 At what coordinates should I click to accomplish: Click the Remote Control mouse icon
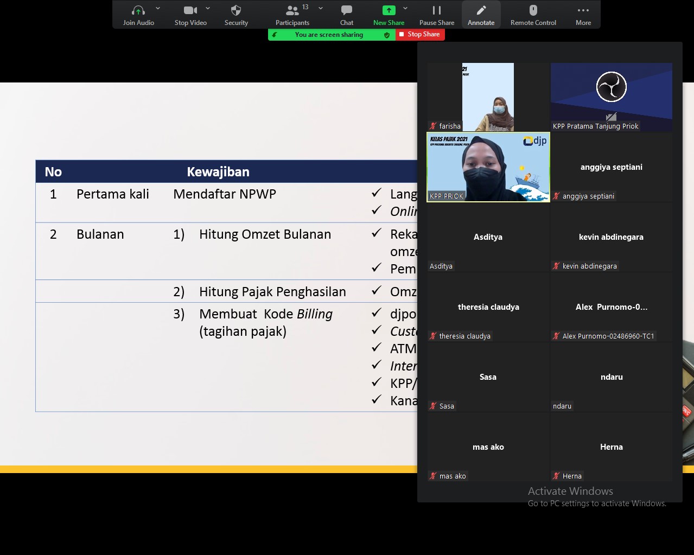[533, 11]
